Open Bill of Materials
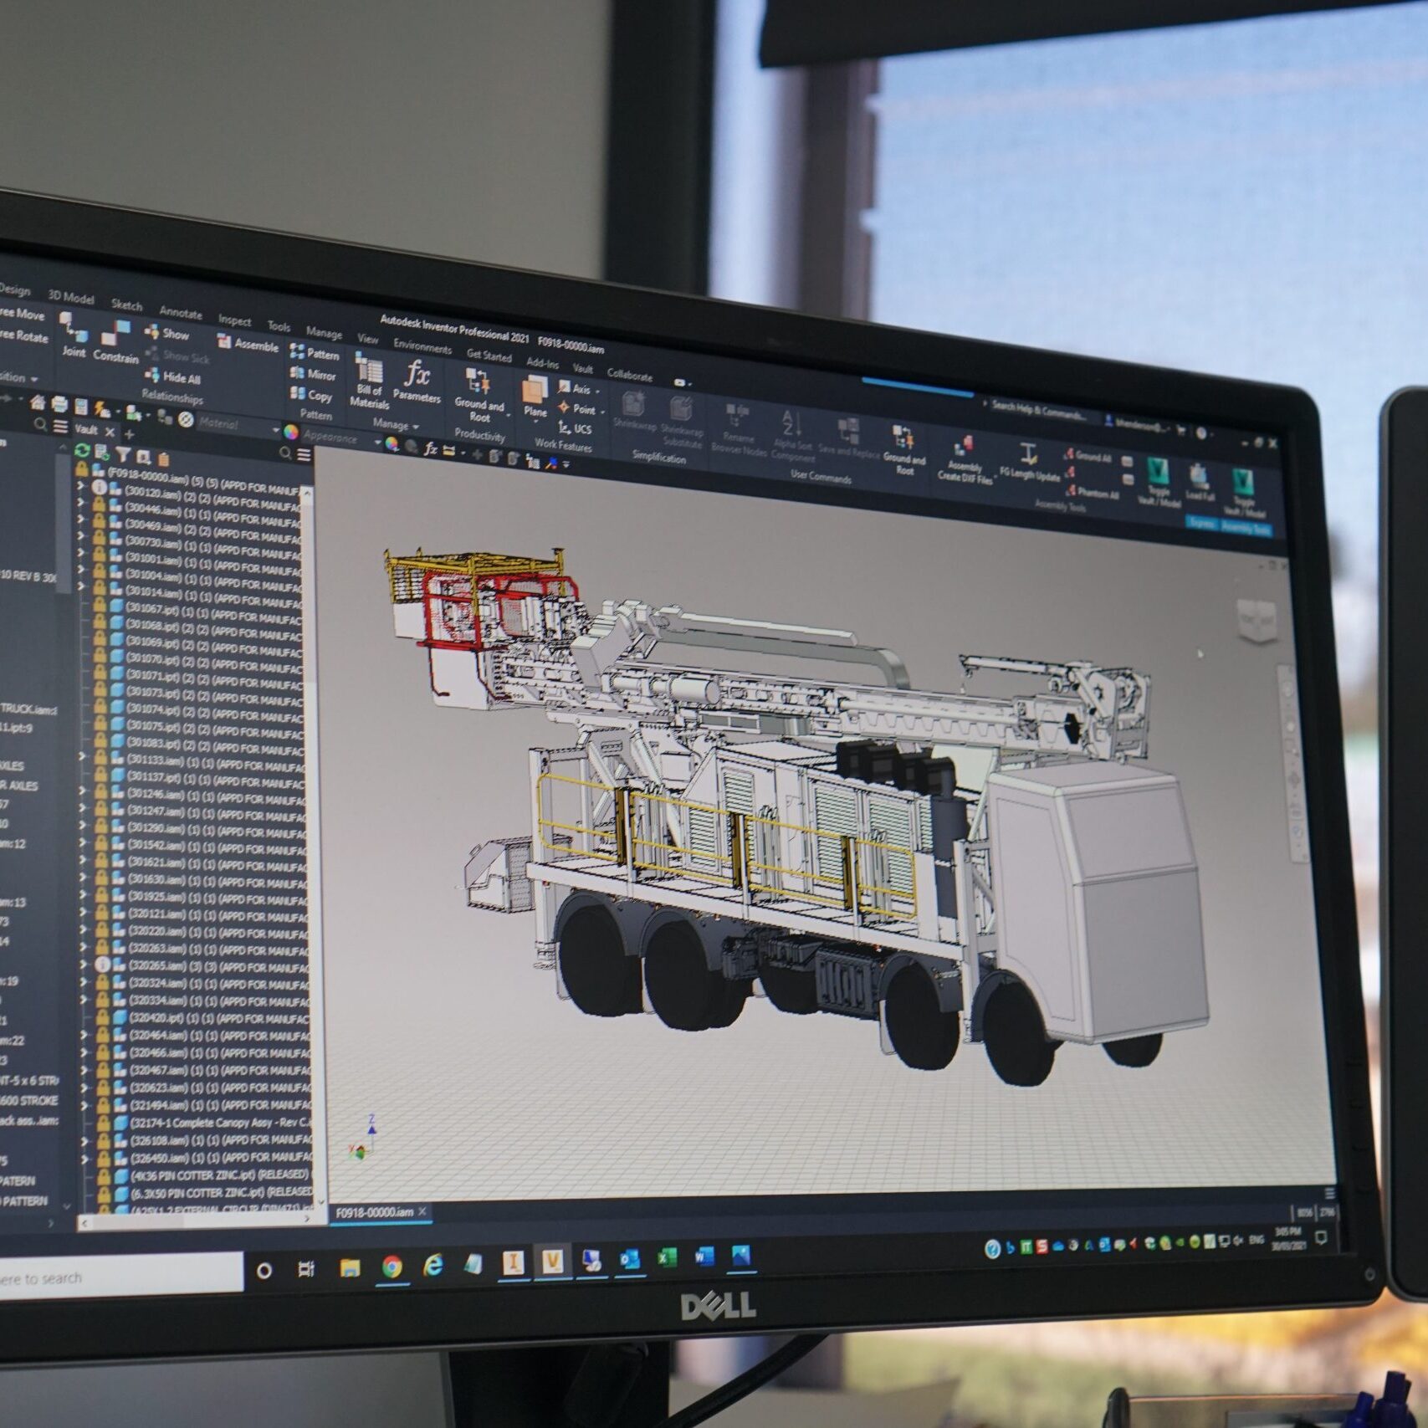 (369, 381)
